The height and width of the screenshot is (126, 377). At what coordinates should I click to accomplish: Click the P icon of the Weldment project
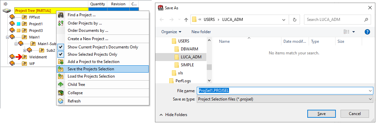click(24, 57)
